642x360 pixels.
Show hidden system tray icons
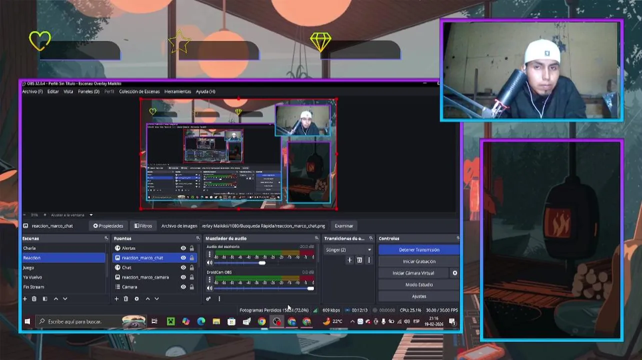[352, 321]
